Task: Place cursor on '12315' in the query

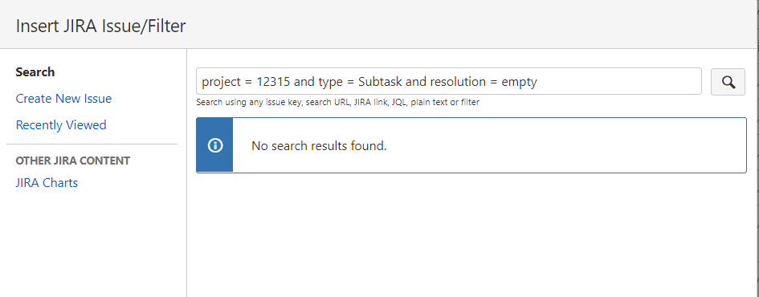Action: tap(274, 82)
